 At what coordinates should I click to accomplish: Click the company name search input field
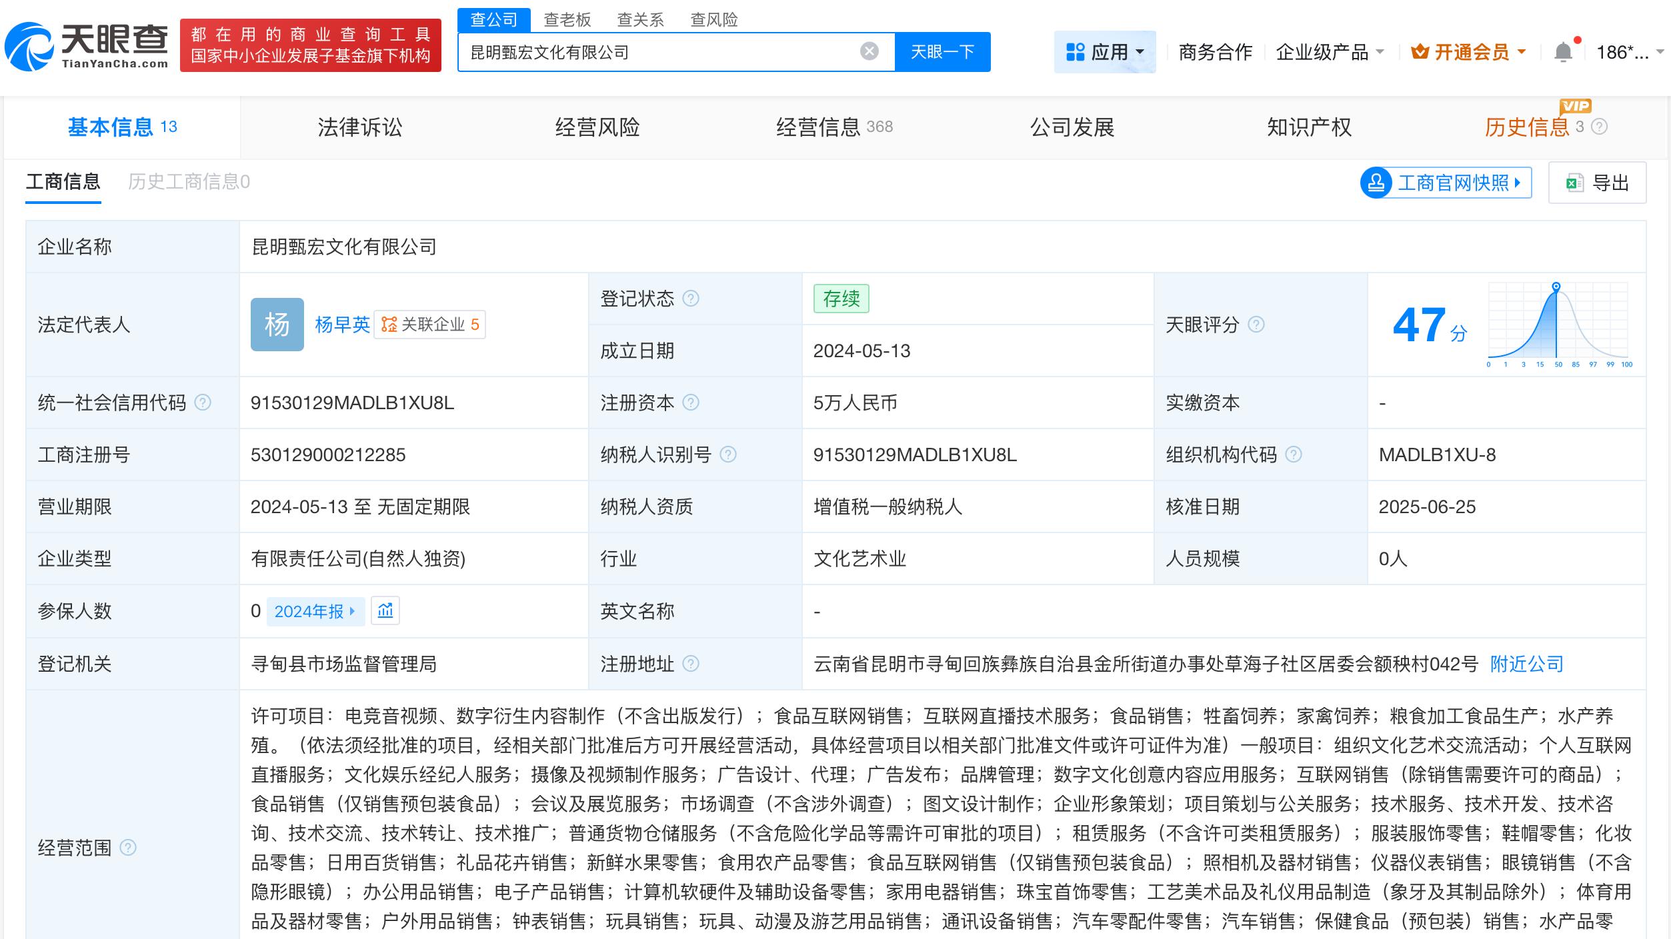click(667, 51)
